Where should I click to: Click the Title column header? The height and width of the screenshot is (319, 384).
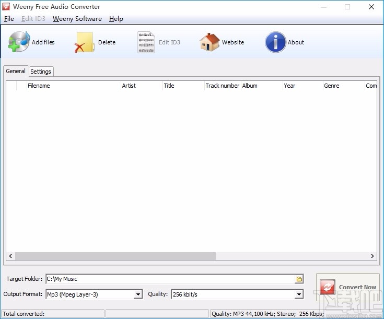183,86
